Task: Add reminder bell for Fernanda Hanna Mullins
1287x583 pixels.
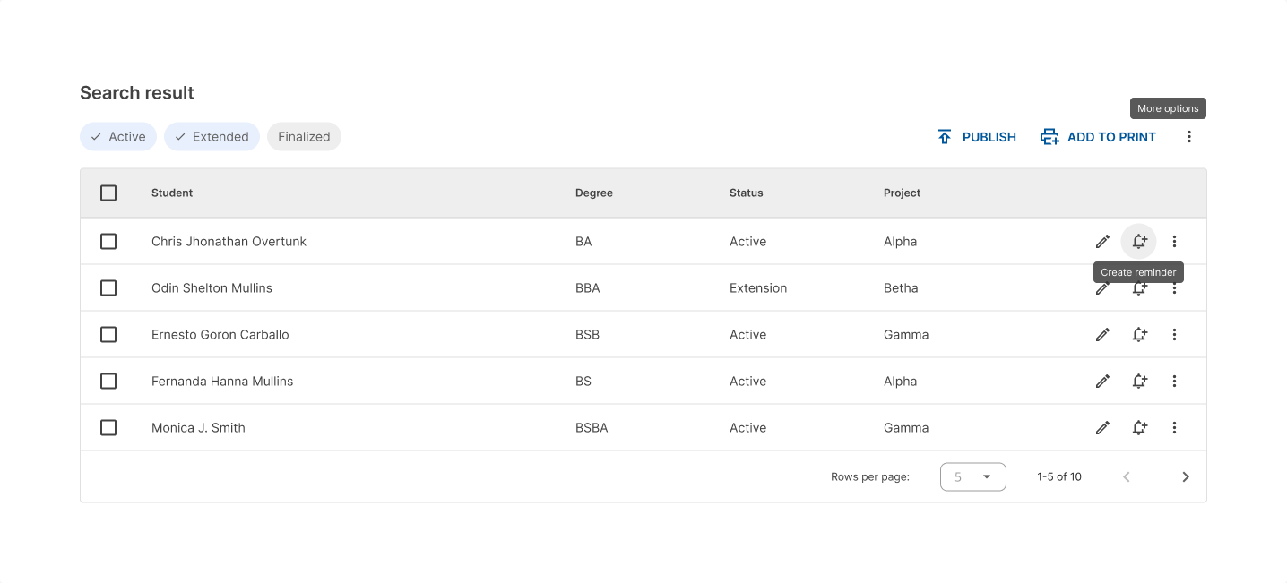Action: pyautogui.click(x=1139, y=381)
